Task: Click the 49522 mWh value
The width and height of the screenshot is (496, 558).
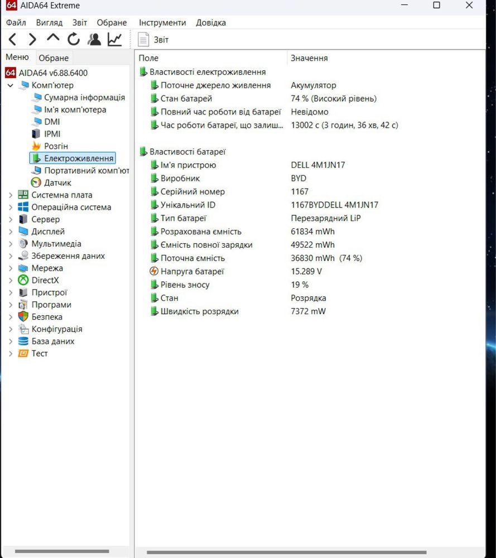Action: point(313,245)
